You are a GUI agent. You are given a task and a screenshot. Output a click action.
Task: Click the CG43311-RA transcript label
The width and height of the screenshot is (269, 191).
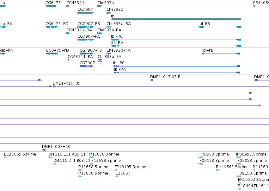(79, 30)
